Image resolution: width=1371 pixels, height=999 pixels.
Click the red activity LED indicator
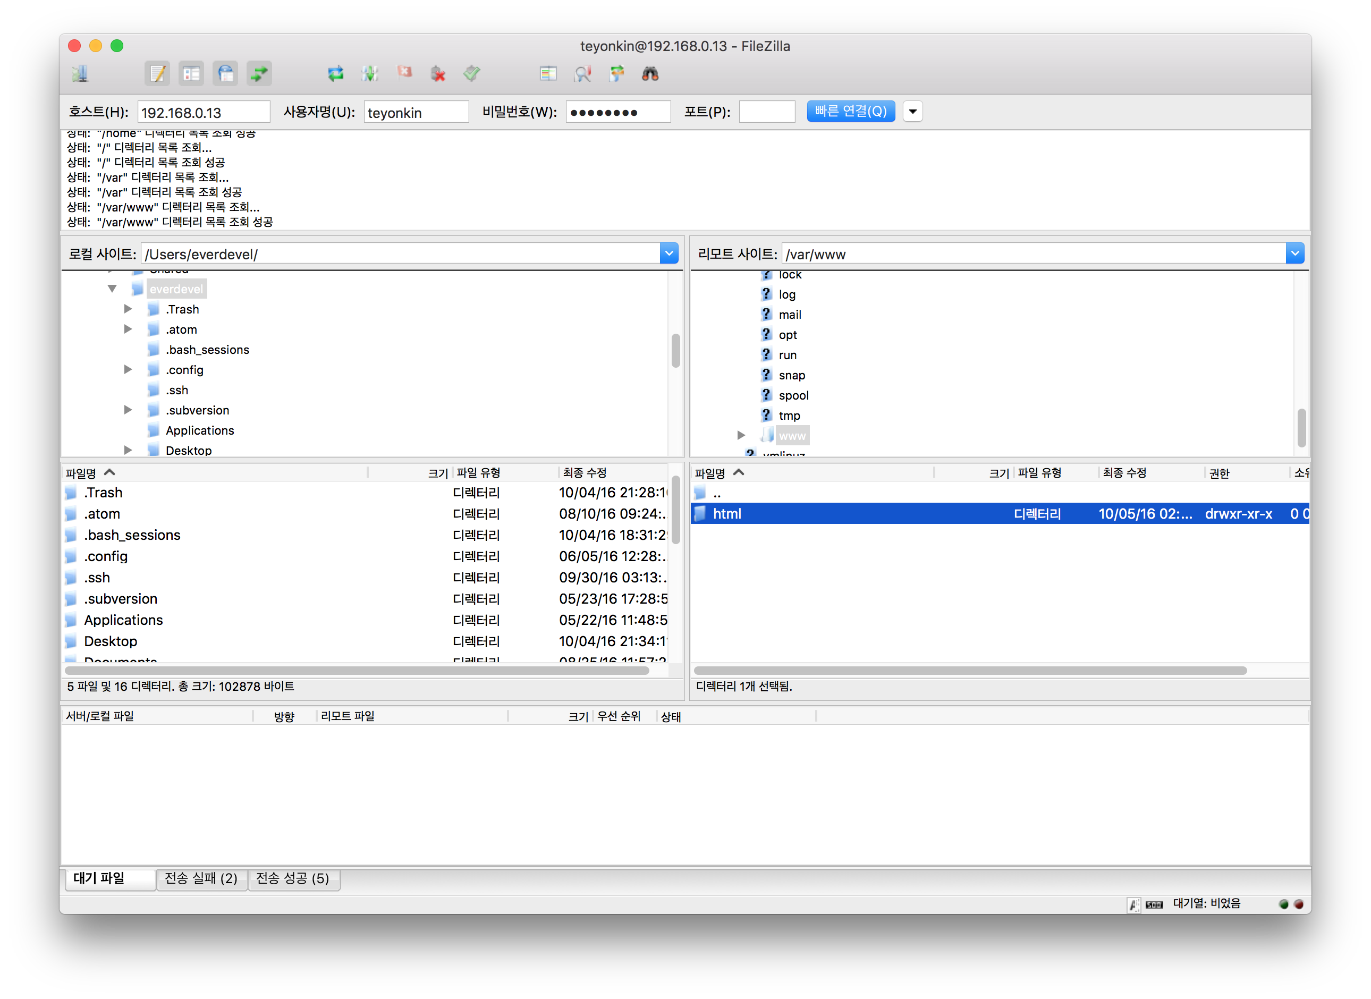1298,904
